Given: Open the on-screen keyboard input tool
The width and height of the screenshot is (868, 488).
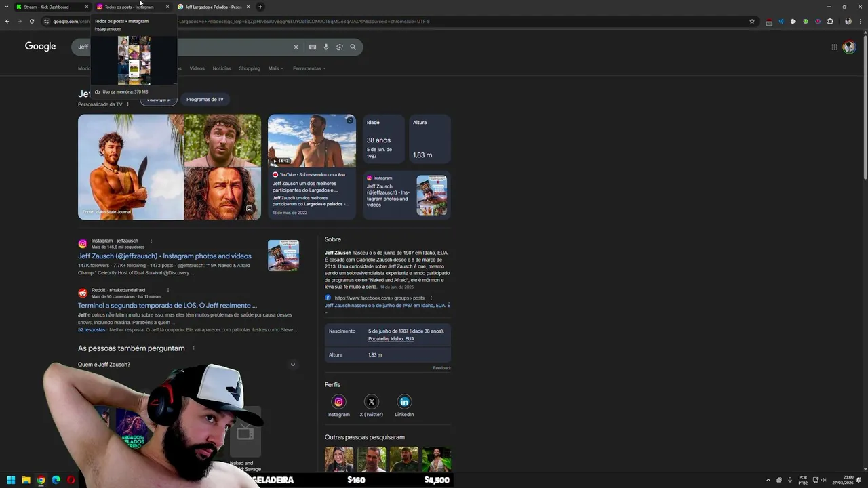Looking at the screenshot, I should coord(313,47).
